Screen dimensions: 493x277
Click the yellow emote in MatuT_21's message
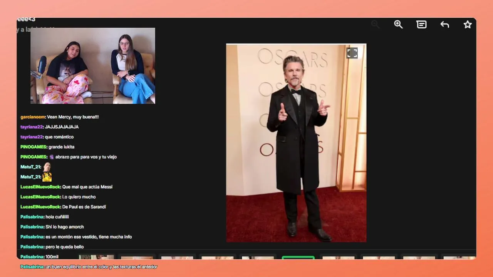(x=47, y=177)
